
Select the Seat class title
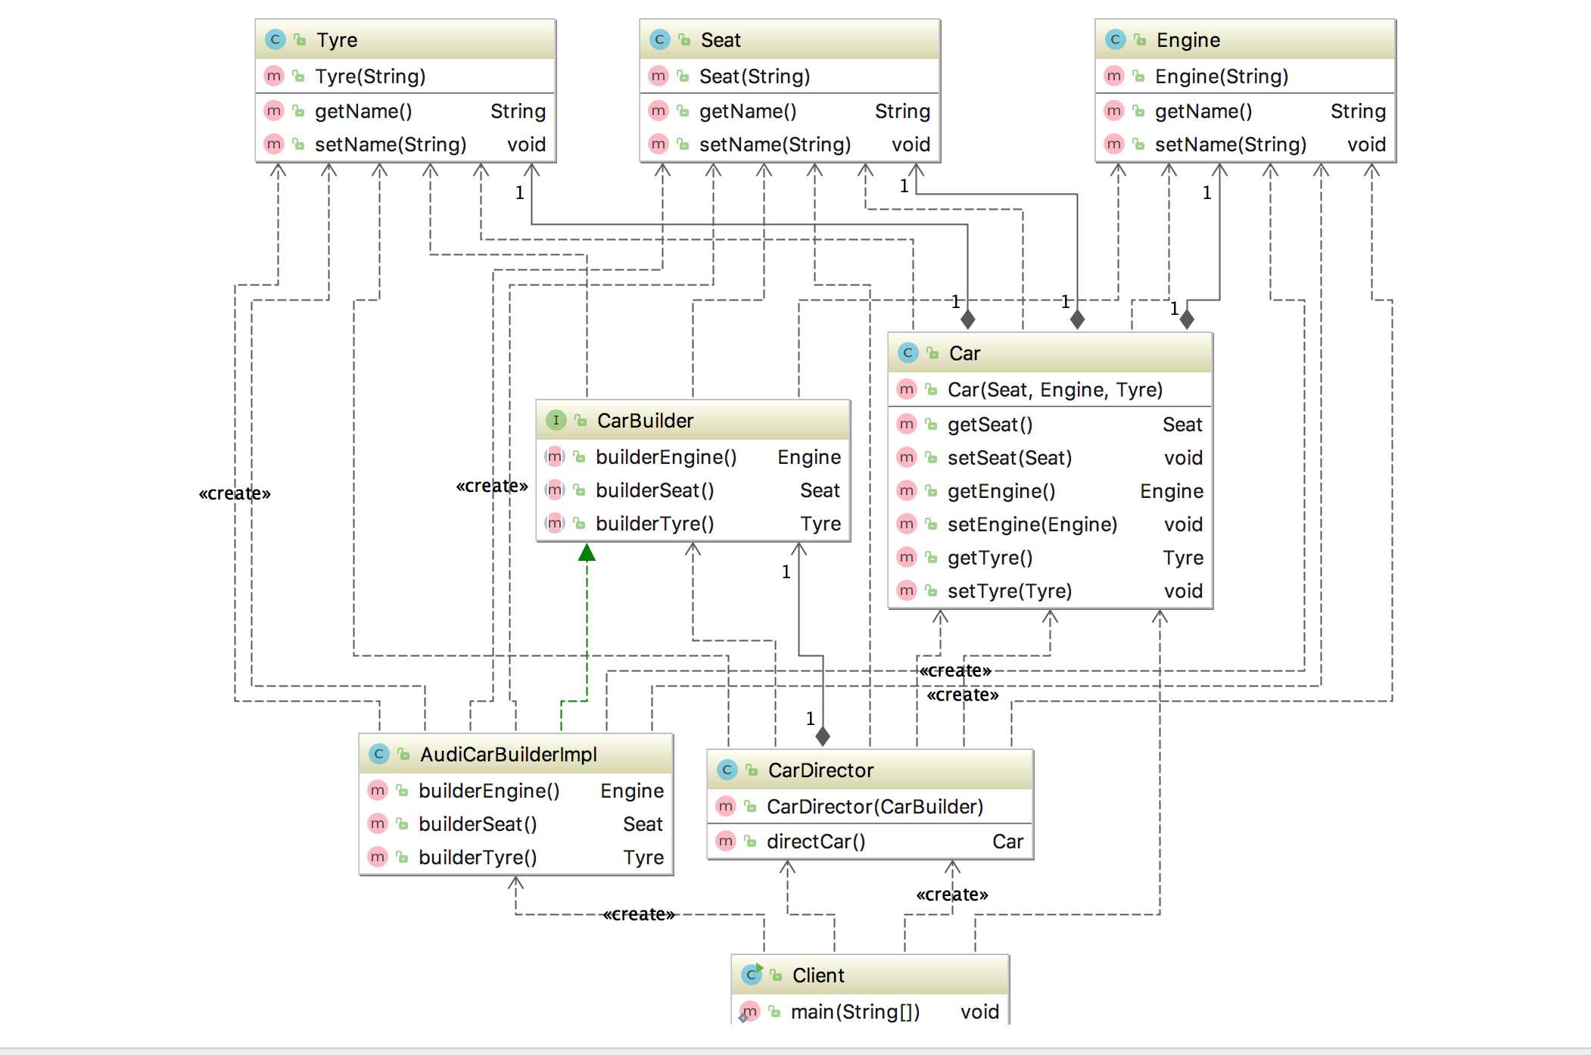tap(721, 40)
